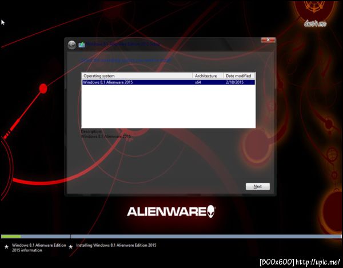Viewport: 343px width, 268px height.
Task: Click the round back arrow button
Action: [x=72, y=45]
